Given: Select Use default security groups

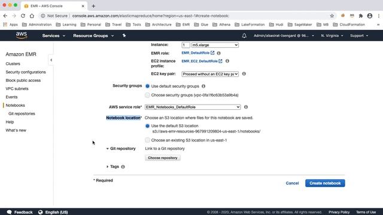Looking at the screenshot, I should (147, 86).
